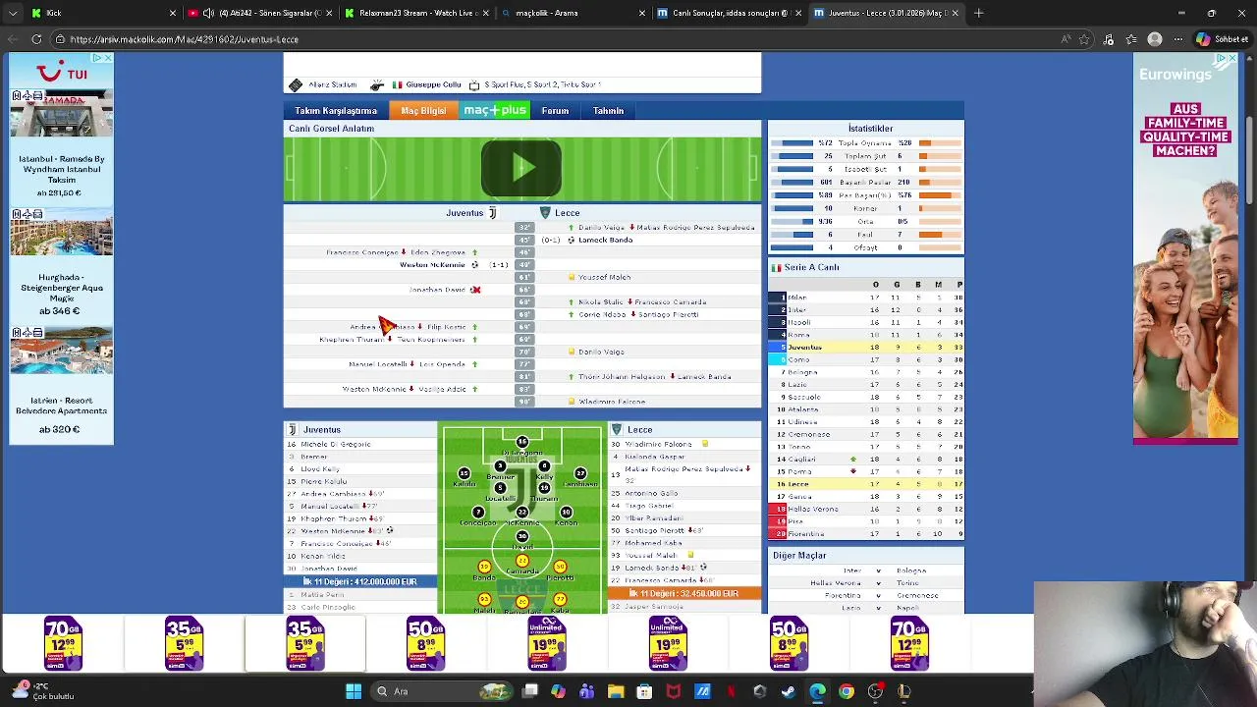Close the TUI advertisement on left
The height and width of the screenshot is (707, 1257).
[107, 59]
